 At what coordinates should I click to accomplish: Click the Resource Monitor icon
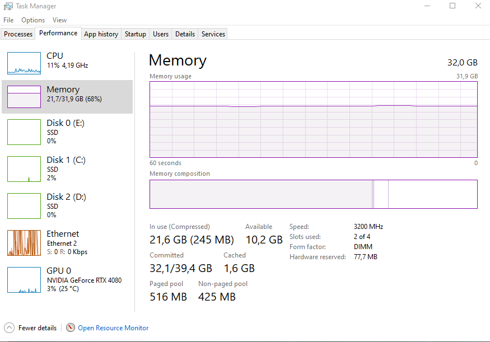click(71, 328)
